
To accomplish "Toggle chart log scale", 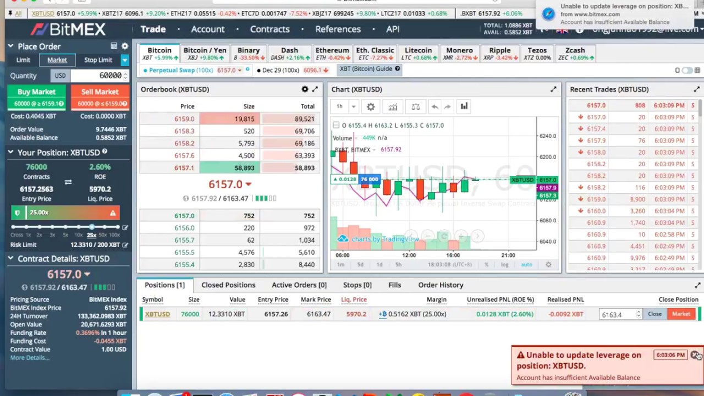I will [x=505, y=265].
